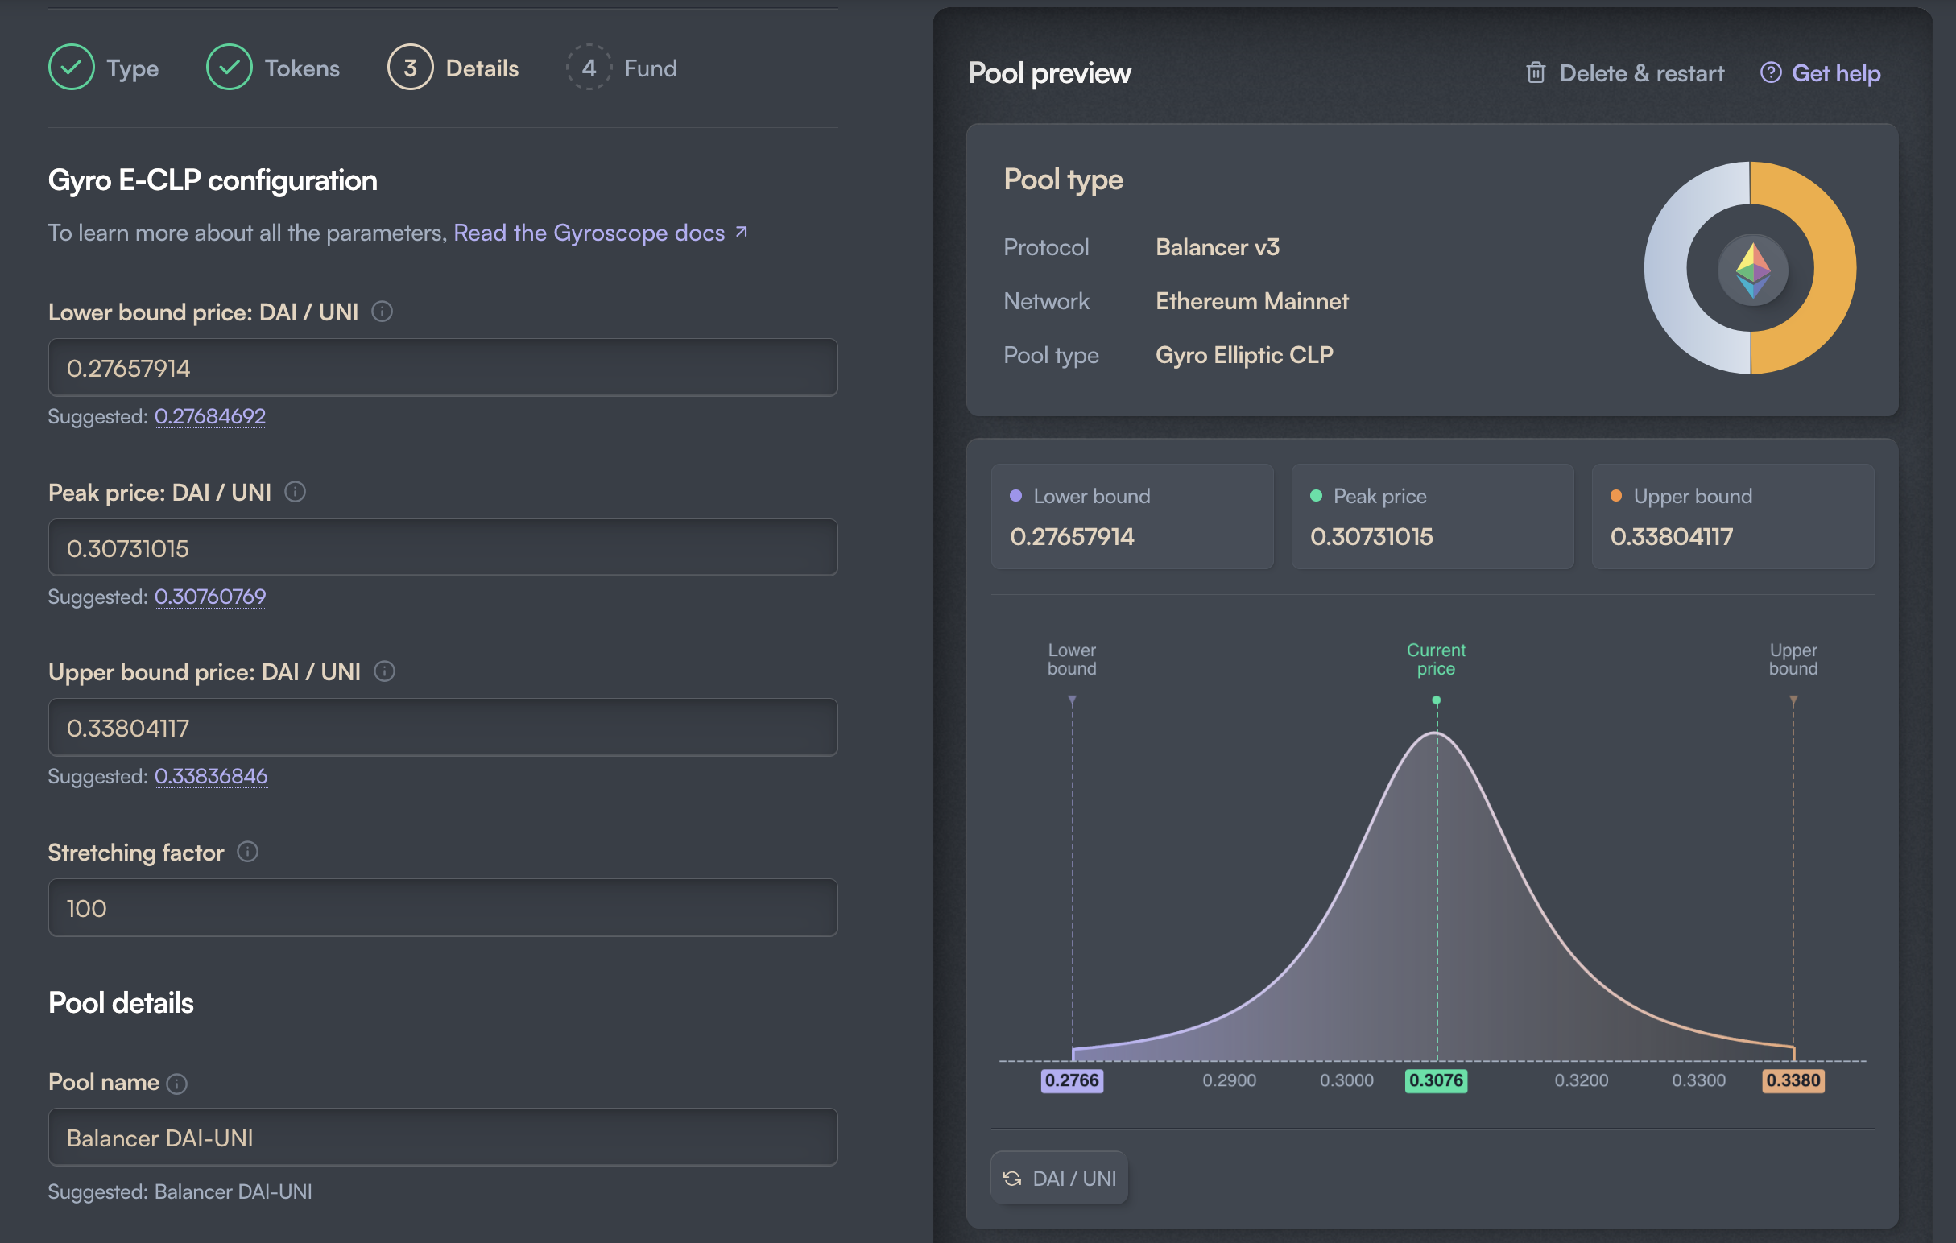Image resolution: width=1956 pixels, height=1243 pixels.
Task: Click the green 0.3076 axis label
Action: tap(1436, 1080)
